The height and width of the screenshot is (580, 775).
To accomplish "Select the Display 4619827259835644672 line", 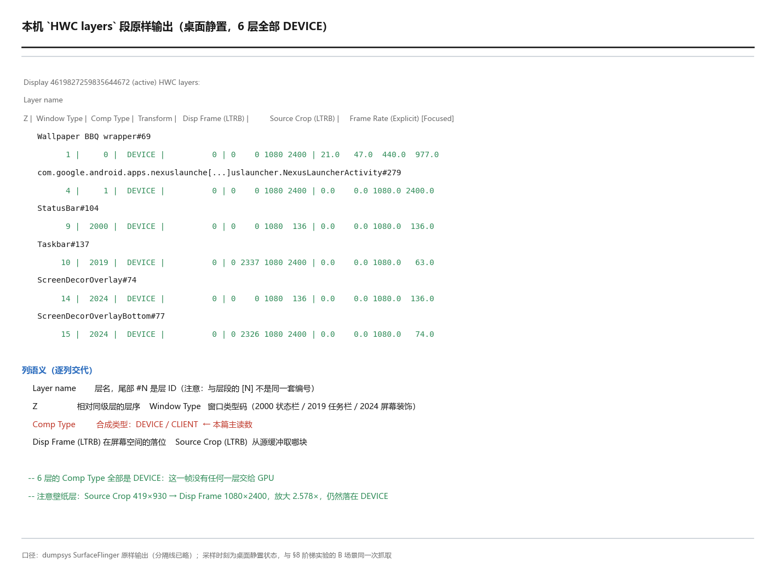I will tap(112, 83).
